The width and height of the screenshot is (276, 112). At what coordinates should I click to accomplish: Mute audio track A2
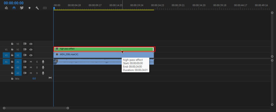pos(31,67)
